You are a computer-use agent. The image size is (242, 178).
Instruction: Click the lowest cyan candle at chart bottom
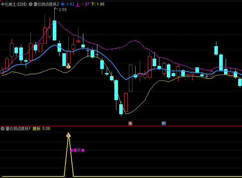[121, 109]
